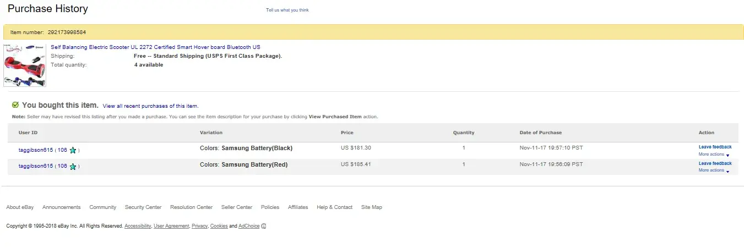The width and height of the screenshot is (744, 248).
Task: Open the Self Balancing Electric Scooter listing
Action: [155, 47]
